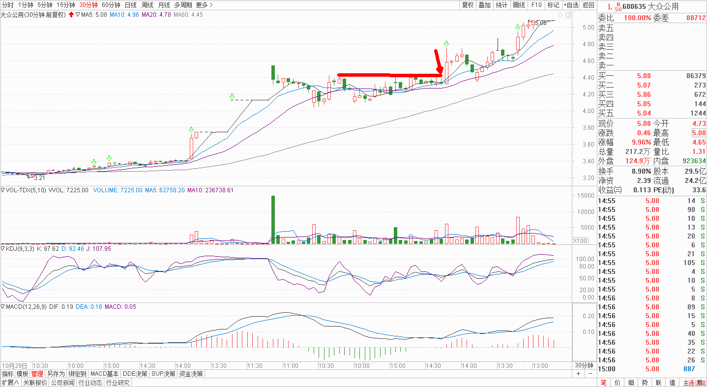This screenshot has height=387, width=707.
Task: Open the 画线 drawing tool
Action: [519, 5]
